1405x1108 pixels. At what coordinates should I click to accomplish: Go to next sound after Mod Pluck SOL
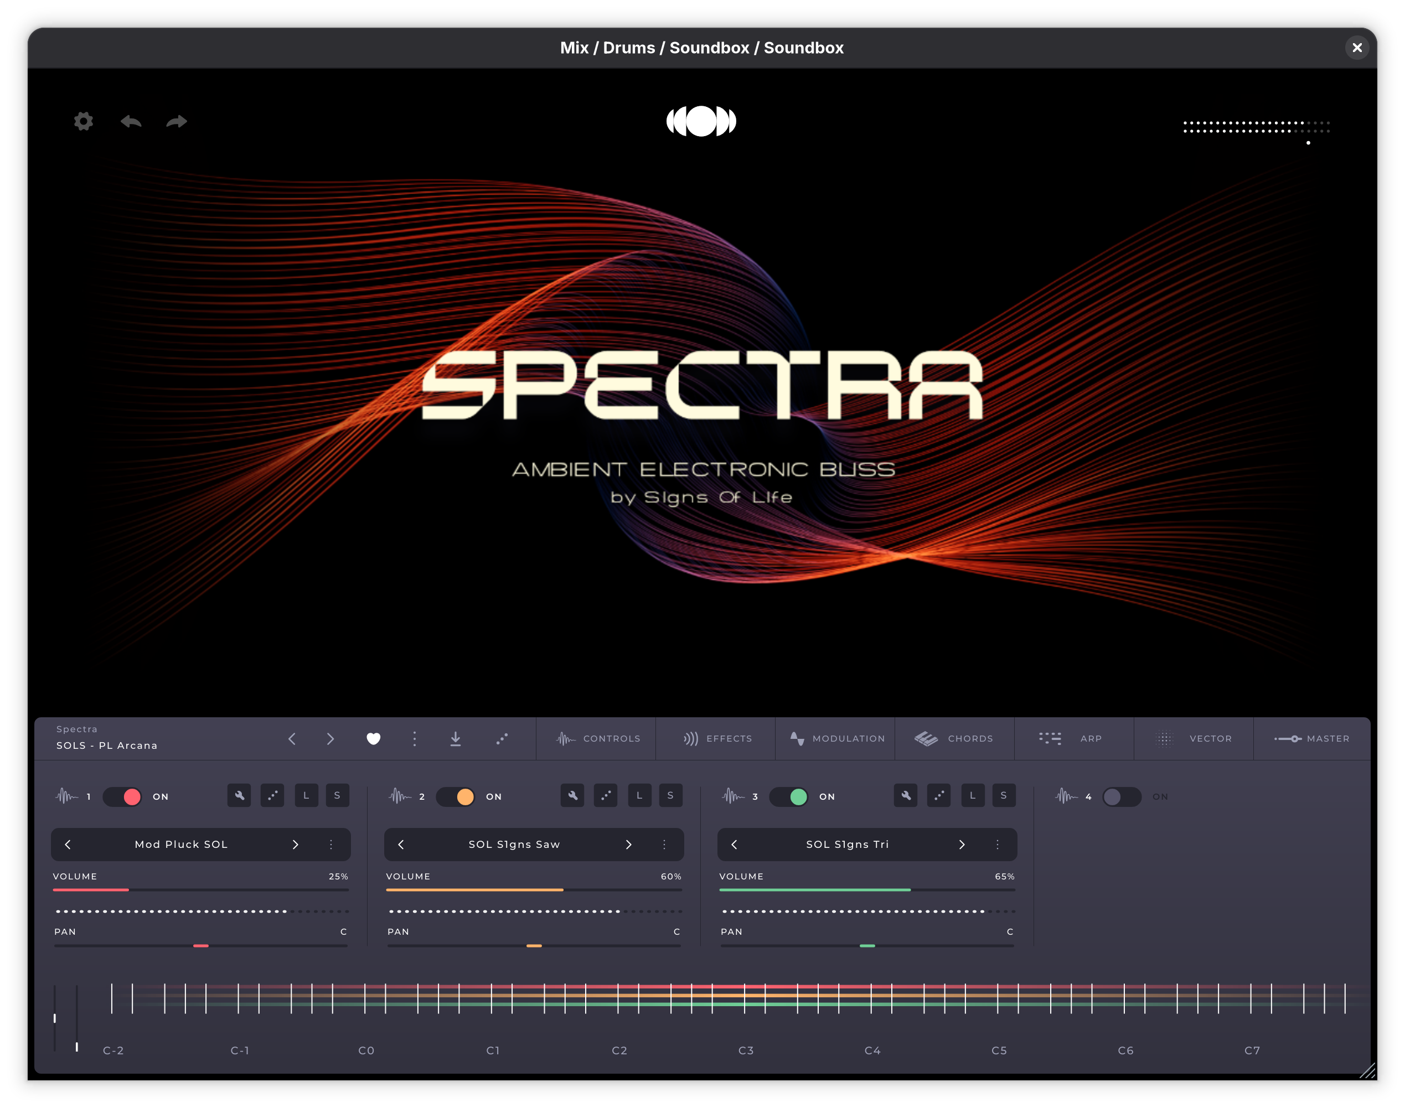coord(295,844)
